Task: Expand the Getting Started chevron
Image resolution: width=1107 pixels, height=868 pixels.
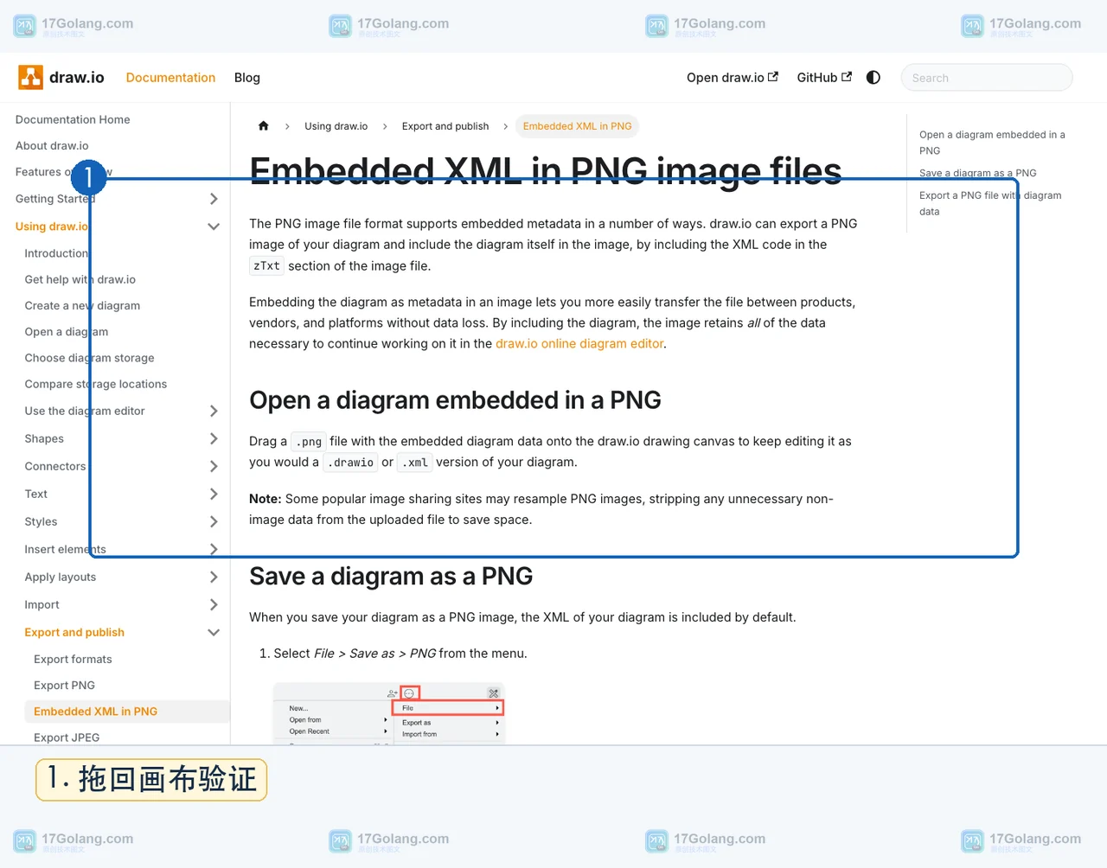Action: tap(214, 199)
